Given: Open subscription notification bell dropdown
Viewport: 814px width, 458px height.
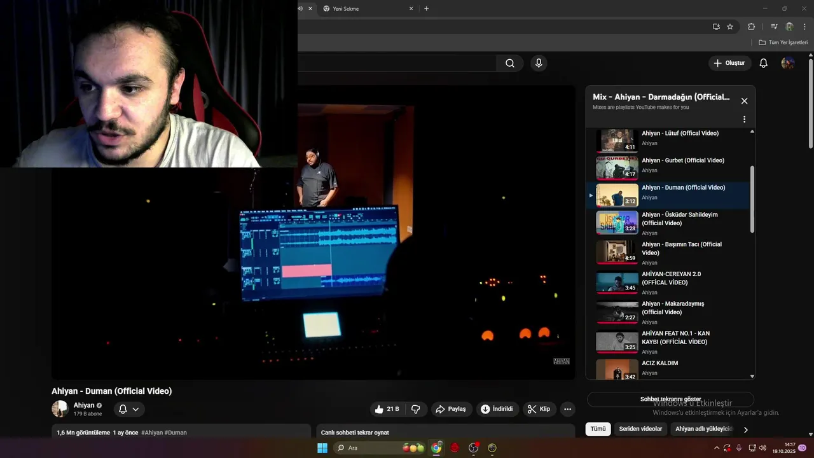Looking at the screenshot, I should tap(129, 409).
